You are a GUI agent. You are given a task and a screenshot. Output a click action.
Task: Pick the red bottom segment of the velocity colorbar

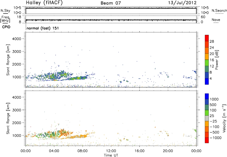(207, 140)
